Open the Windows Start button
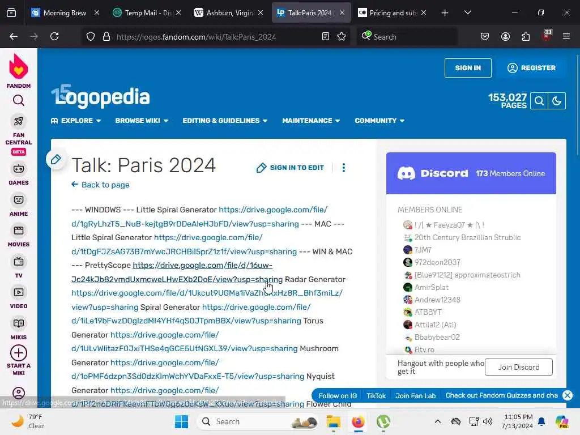 point(181,421)
